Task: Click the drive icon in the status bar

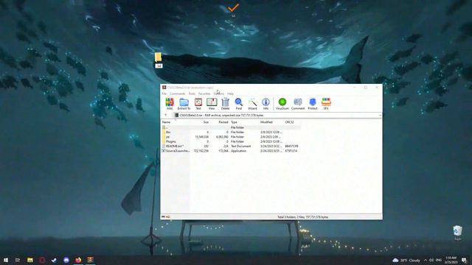Action: pyautogui.click(x=163, y=216)
